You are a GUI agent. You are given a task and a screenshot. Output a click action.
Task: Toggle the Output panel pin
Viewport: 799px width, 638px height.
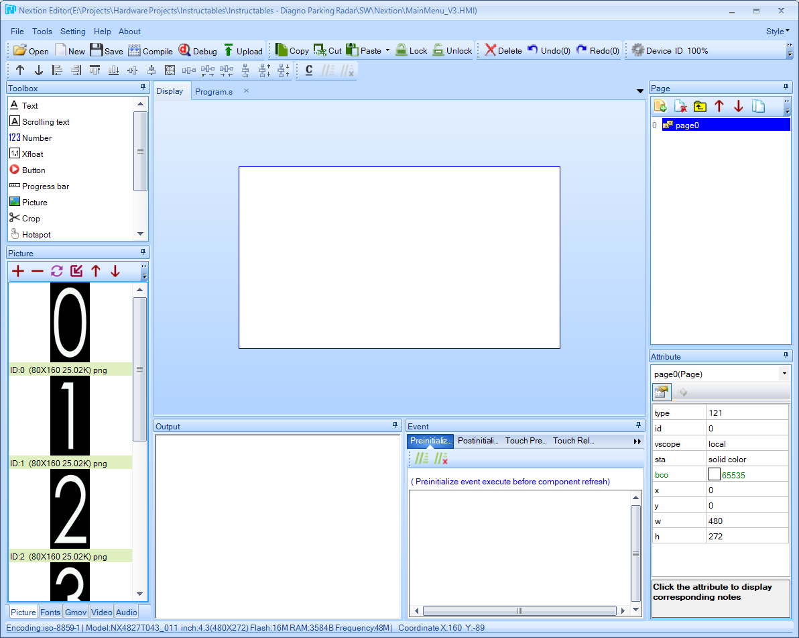395,425
